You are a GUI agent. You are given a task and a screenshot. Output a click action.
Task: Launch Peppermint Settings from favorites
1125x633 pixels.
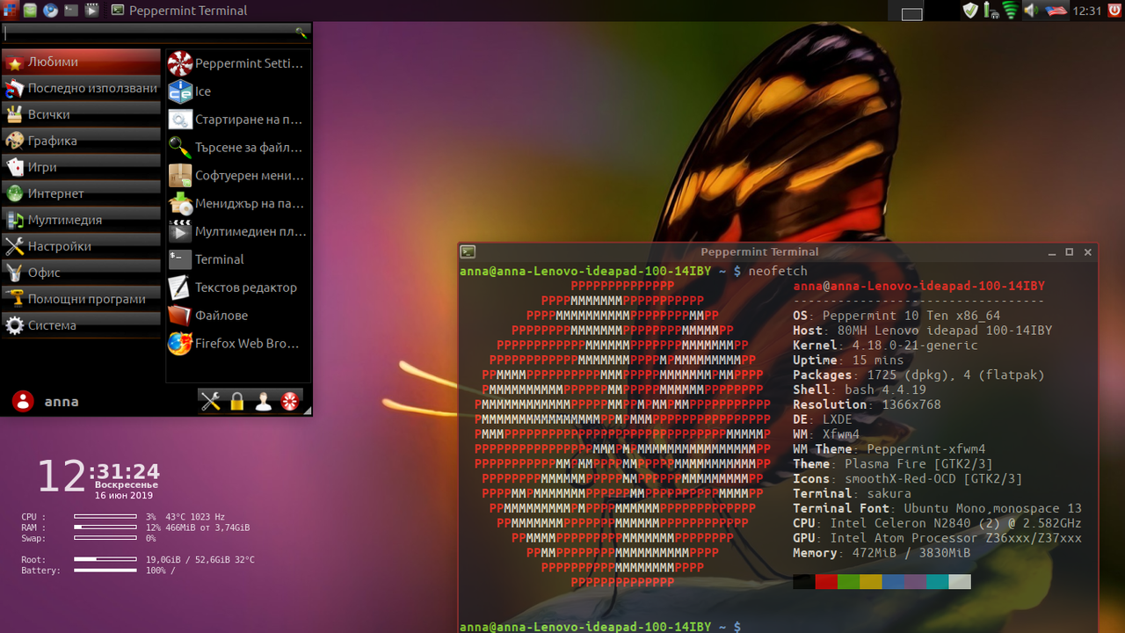237,63
